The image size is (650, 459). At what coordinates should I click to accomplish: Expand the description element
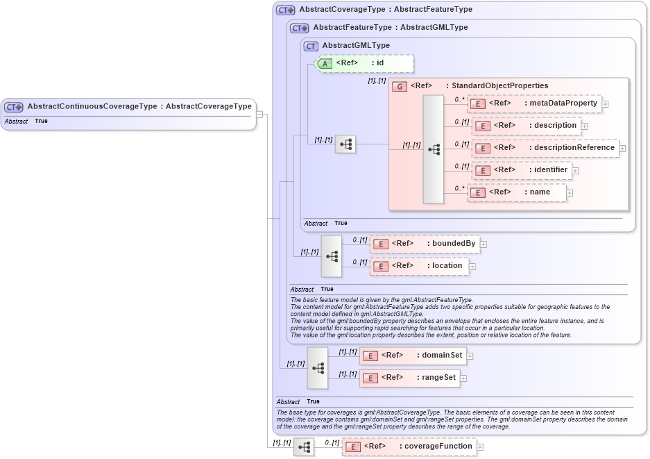click(x=585, y=126)
